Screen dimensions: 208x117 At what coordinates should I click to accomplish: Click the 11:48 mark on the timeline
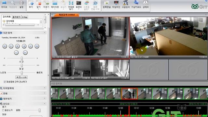105,108
